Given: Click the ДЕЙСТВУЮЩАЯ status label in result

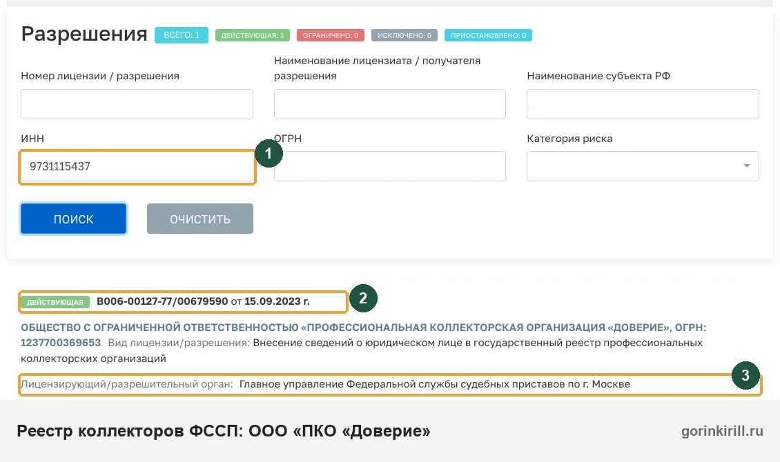Looking at the screenshot, I should [x=55, y=302].
